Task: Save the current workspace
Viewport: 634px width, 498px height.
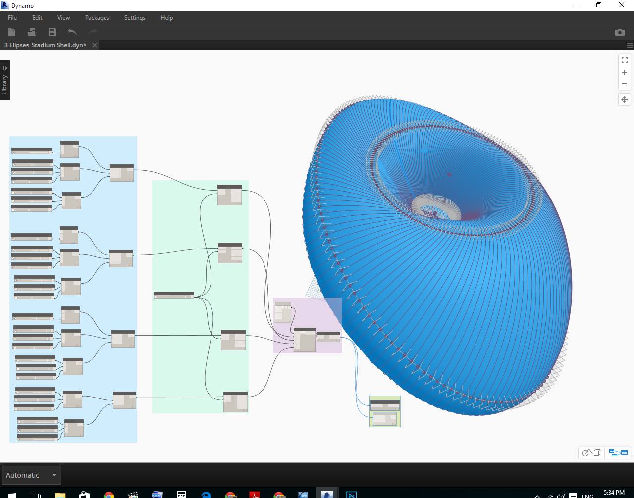Action: click(x=51, y=32)
